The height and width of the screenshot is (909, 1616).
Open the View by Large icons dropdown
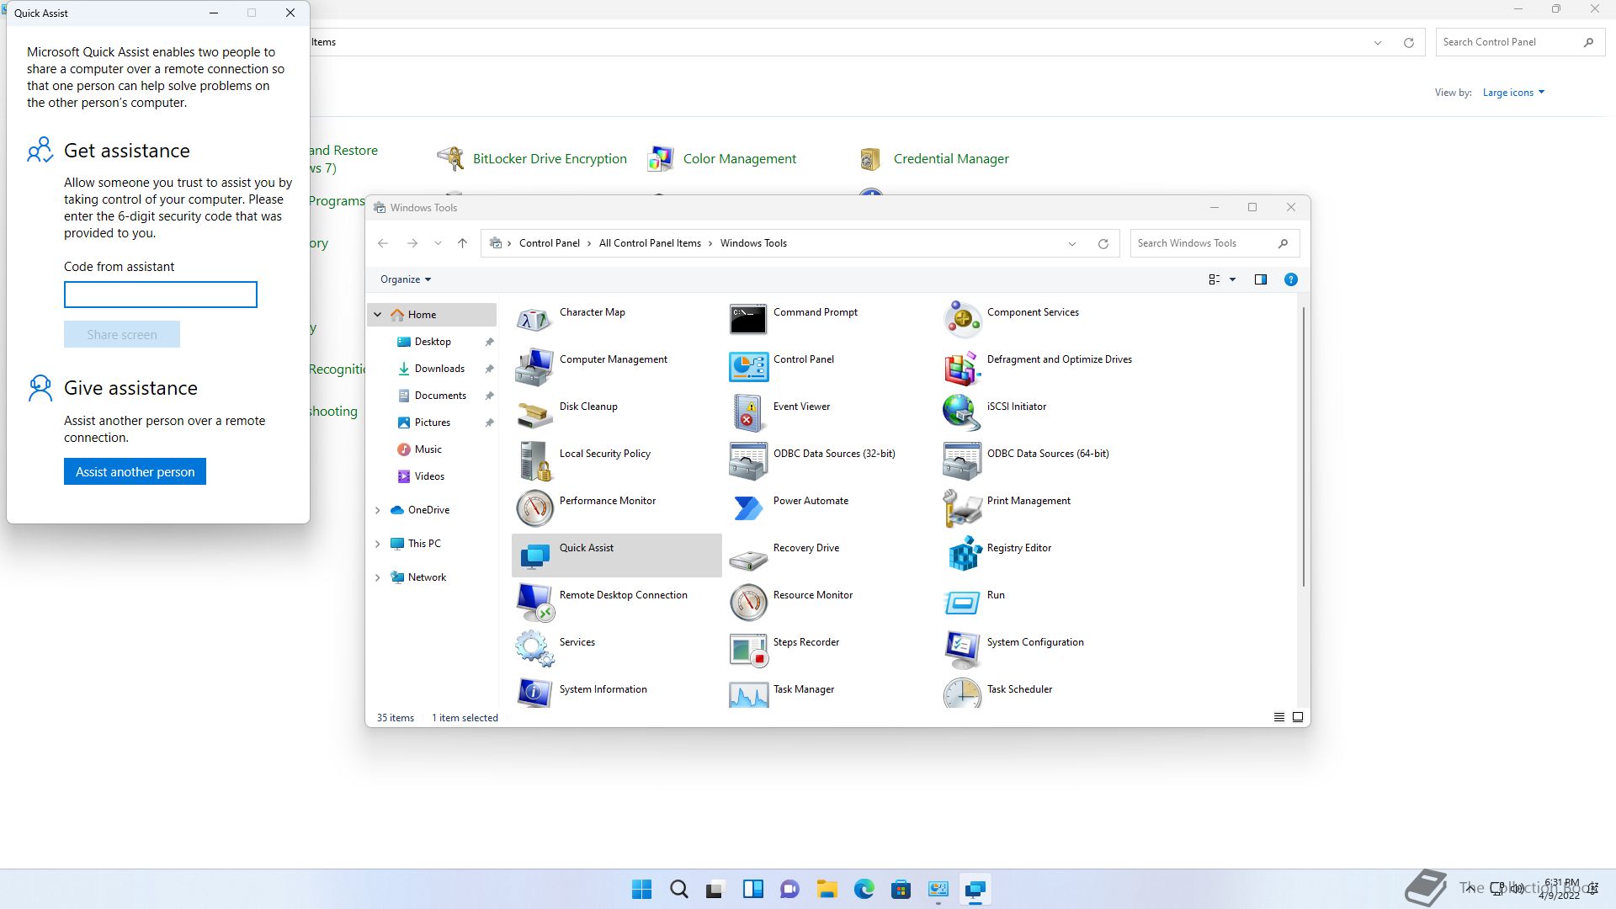(1512, 93)
